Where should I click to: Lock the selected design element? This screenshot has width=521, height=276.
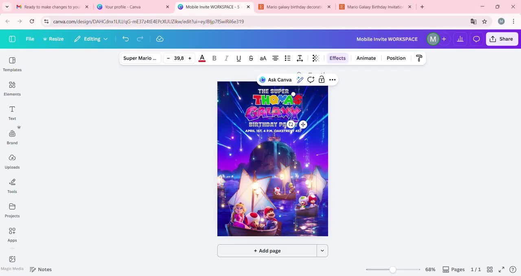coord(321,80)
